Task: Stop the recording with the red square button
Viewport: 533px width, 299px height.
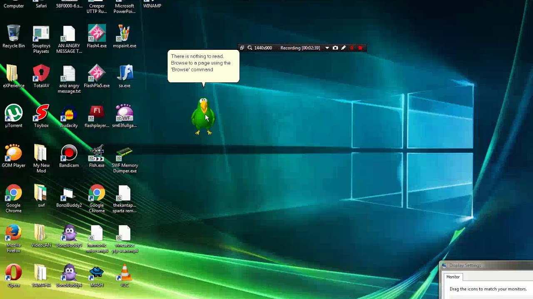Action: [x=360, y=48]
